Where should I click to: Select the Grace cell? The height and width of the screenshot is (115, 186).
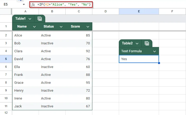pos(25,83)
